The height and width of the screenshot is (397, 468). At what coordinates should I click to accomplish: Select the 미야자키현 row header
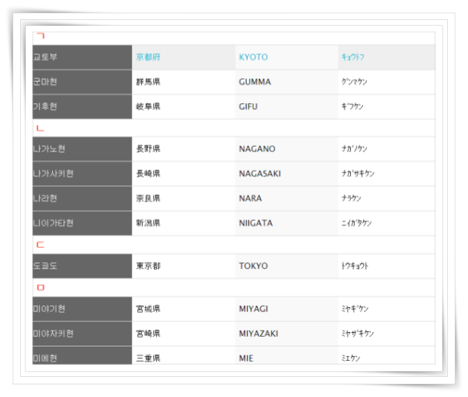82,334
